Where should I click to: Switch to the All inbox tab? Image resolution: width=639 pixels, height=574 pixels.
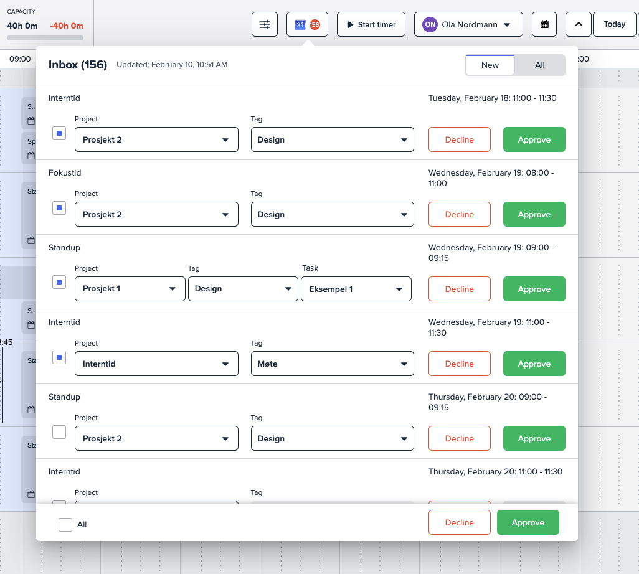pos(540,65)
